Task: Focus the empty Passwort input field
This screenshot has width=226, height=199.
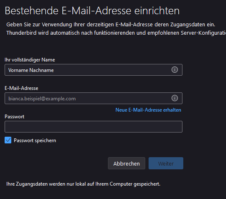Action: click(93, 127)
